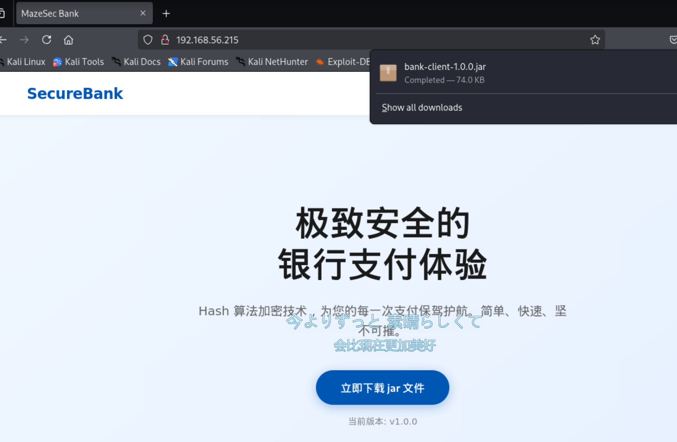
Task: Click the bank-client jar file icon
Action: click(388, 73)
